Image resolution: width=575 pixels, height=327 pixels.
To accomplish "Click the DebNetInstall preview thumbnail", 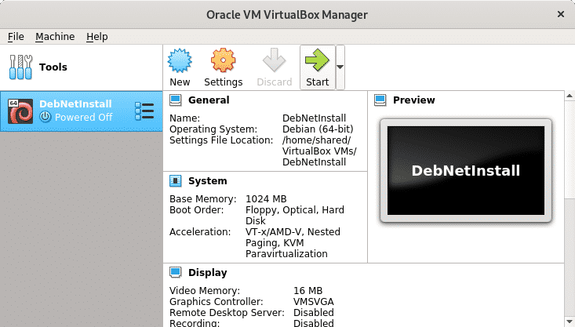I will (466, 170).
